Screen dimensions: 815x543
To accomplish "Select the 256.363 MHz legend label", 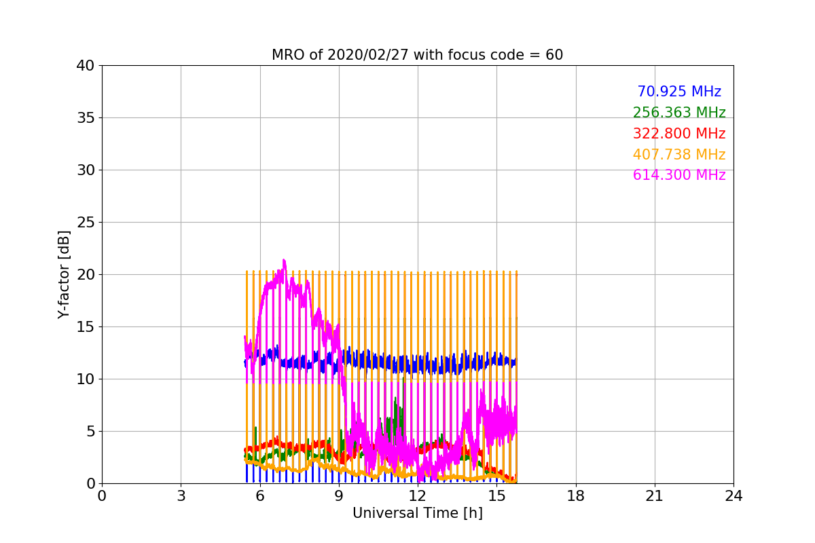I will [x=679, y=113].
